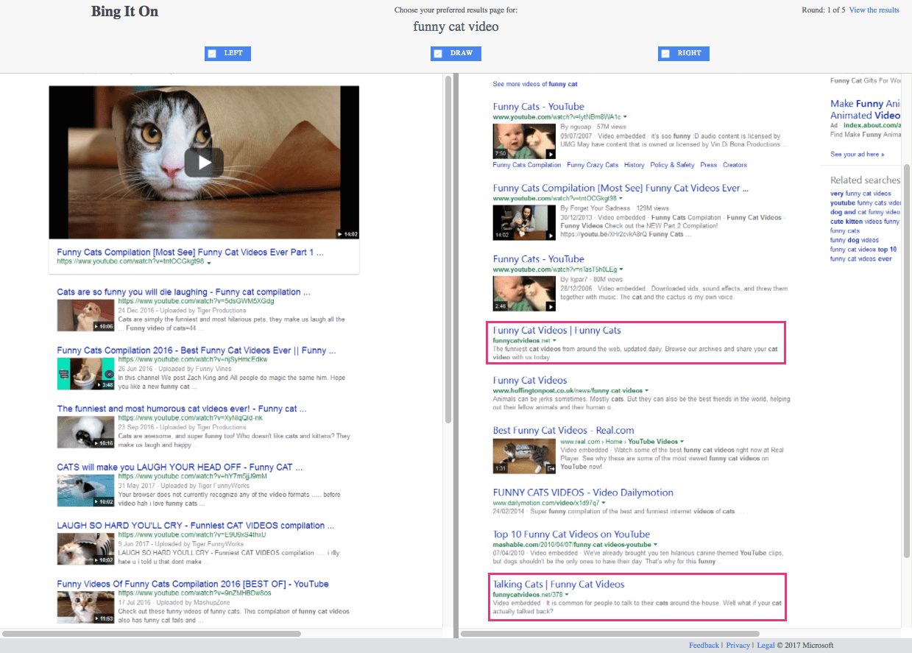Select related search 'very funny cat videos'
912x653 pixels.
(x=860, y=194)
